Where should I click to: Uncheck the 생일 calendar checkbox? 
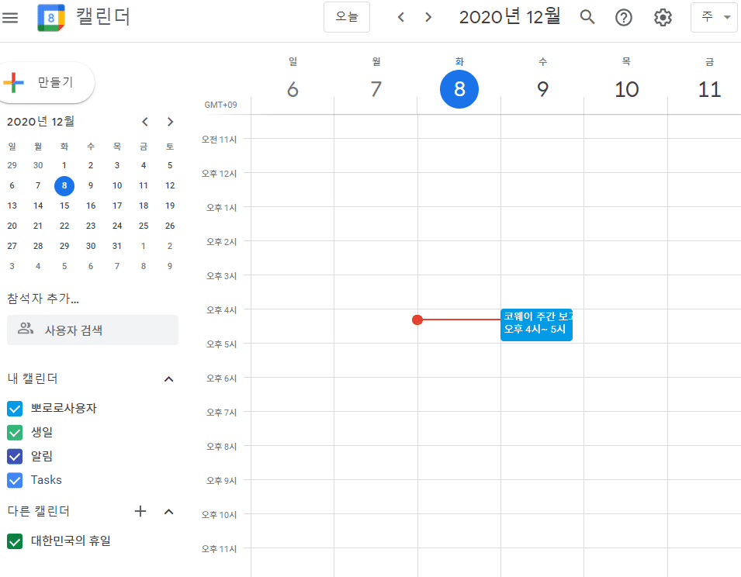click(x=15, y=433)
